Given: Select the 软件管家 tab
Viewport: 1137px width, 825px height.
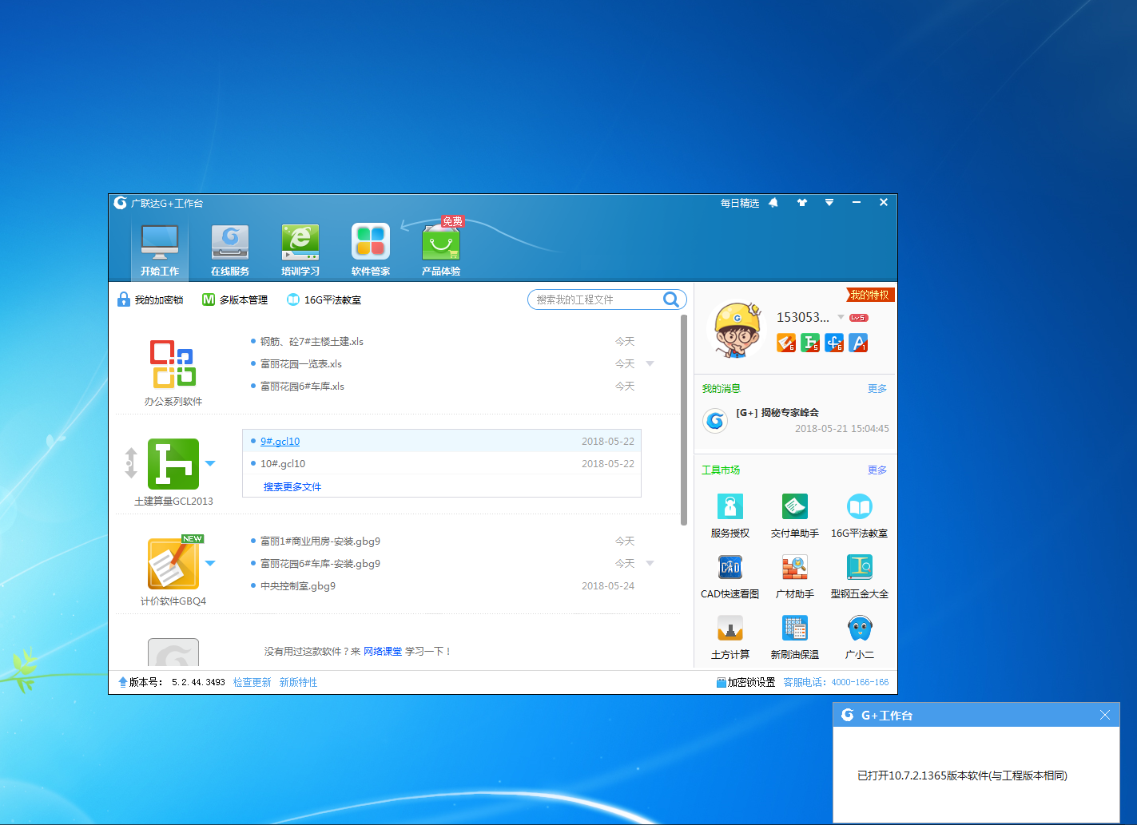Looking at the screenshot, I should point(371,250).
